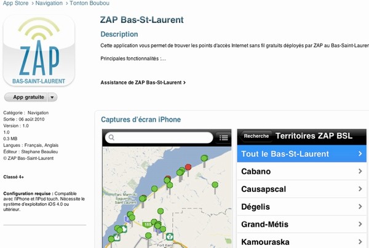Image resolution: width=369 pixels, height=248 pixels.
Task: Click the Fort Kent map label
Action: pos(165,245)
